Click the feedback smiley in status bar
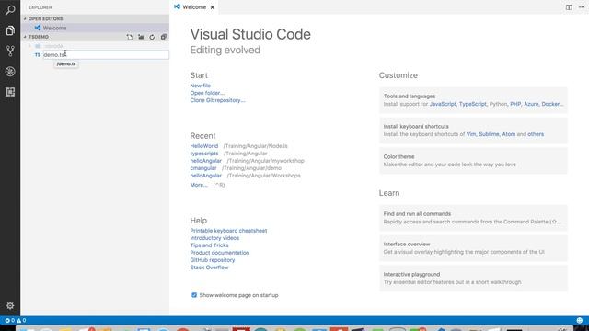This screenshot has width=589, height=331. tap(580, 321)
